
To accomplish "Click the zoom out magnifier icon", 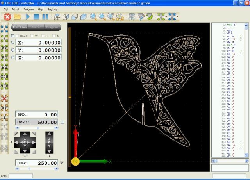I will pos(102,17).
